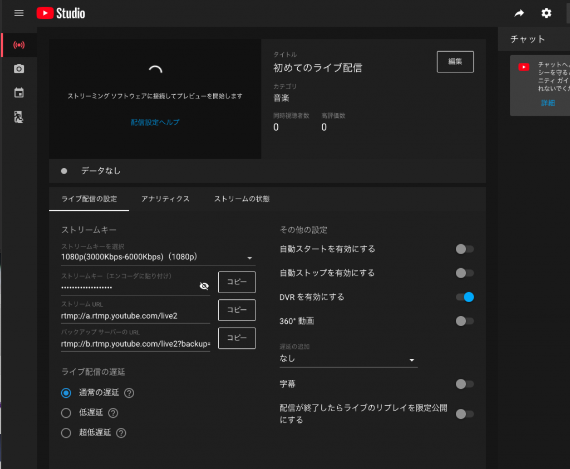The width and height of the screenshot is (570, 469).
Task: Open help for 低遅延
Action: [113, 413]
